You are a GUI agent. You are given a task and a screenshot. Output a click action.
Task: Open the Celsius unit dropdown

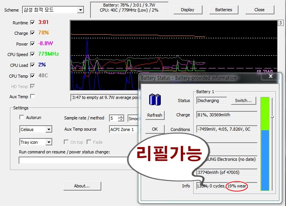click(49, 129)
